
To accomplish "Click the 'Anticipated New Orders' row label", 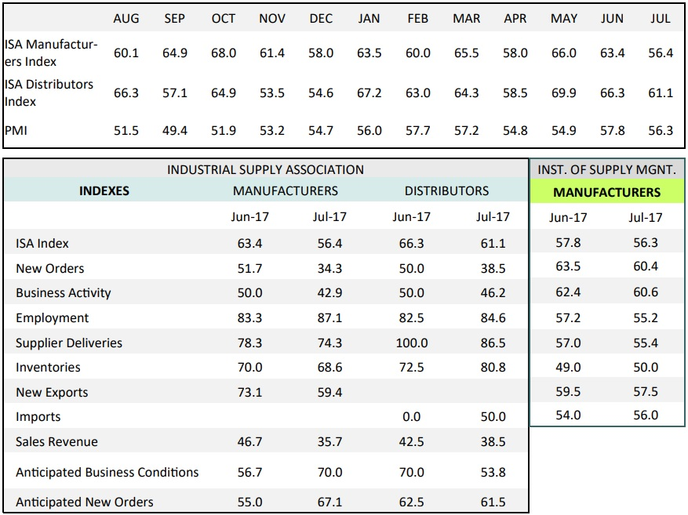I will (x=84, y=502).
